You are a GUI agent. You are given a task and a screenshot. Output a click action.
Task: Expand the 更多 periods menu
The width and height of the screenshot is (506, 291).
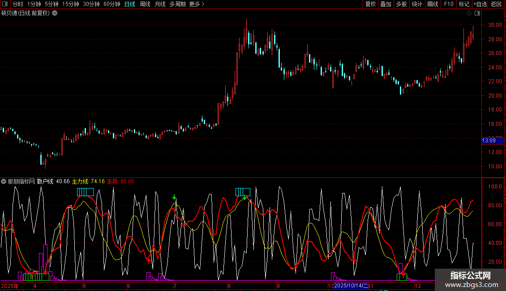[x=197, y=4]
